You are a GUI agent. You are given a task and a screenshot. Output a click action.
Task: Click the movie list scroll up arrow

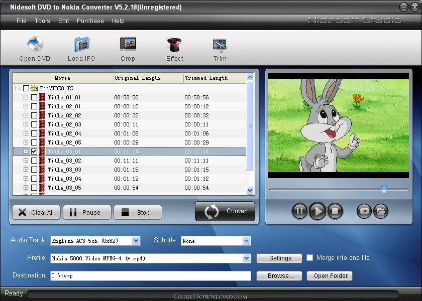250,77
